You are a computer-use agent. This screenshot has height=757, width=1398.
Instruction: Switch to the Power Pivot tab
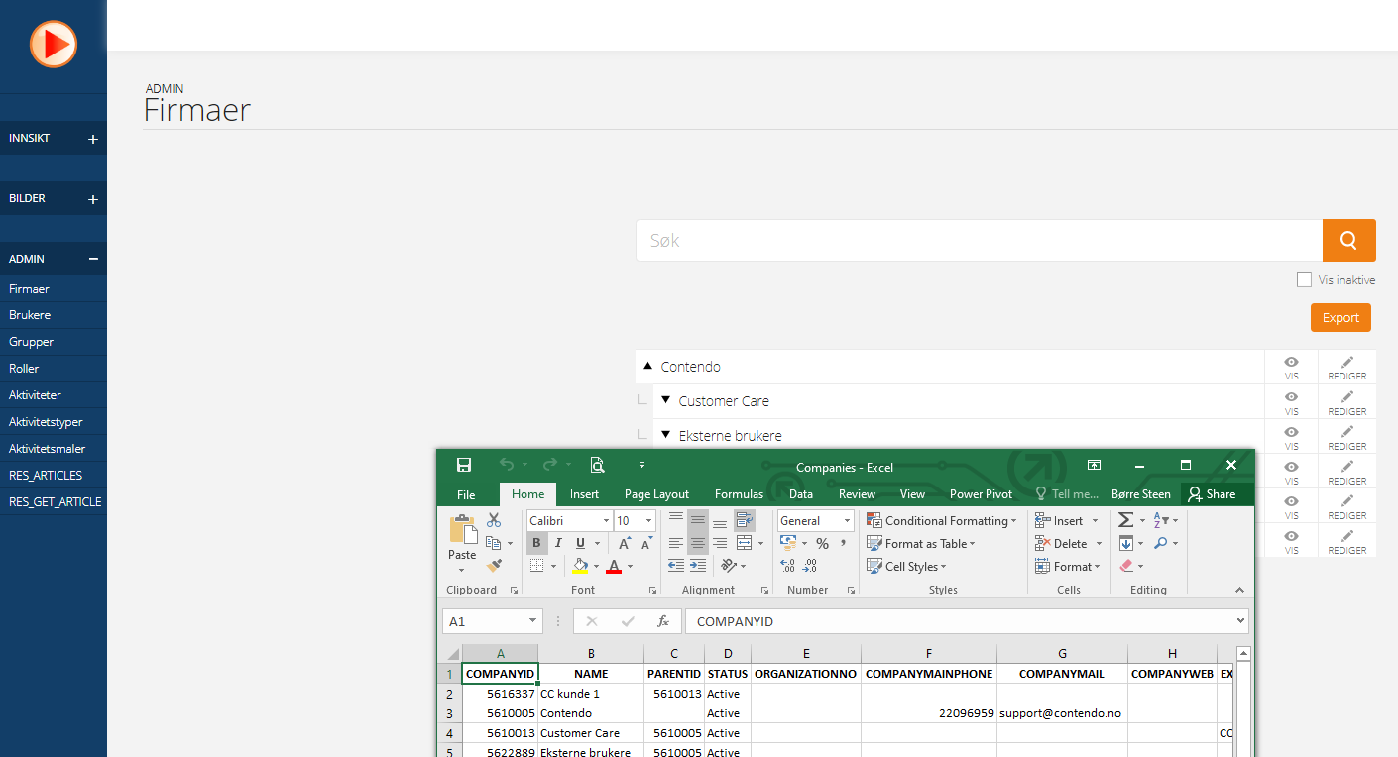coord(981,494)
